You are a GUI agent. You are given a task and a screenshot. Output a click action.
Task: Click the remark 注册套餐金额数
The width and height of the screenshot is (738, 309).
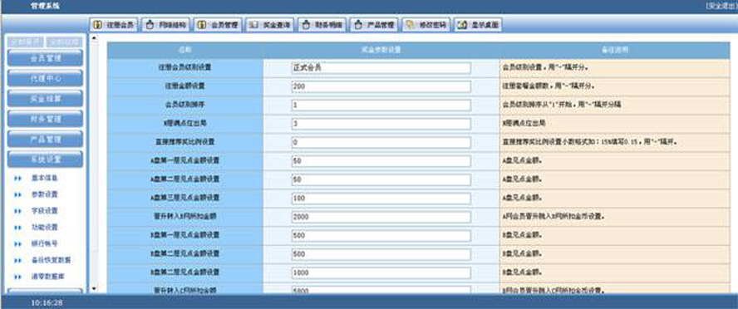point(549,86)
